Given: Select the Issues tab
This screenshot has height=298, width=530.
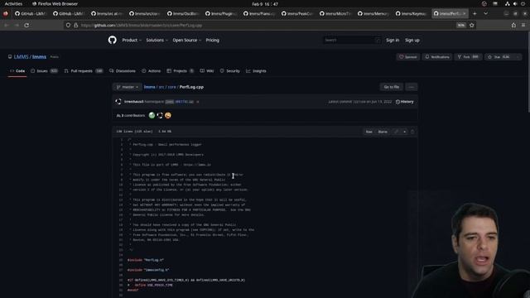Looking at the screenshot, I should click(44, 71).
